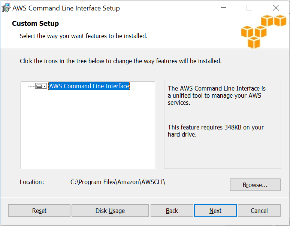Open Disk Usage details
Image resolution: width=290 pixels, height=226 pixels.
[x=110, y=211]
